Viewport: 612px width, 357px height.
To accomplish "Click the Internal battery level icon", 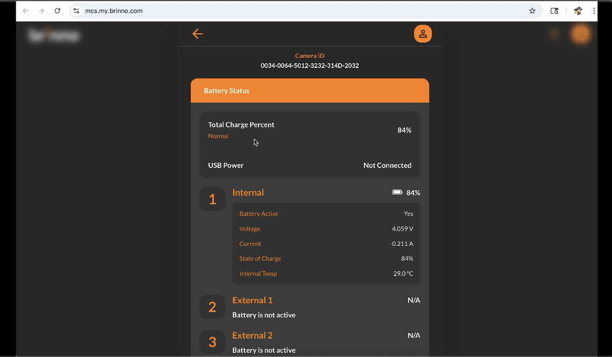I will pos(397,193).
